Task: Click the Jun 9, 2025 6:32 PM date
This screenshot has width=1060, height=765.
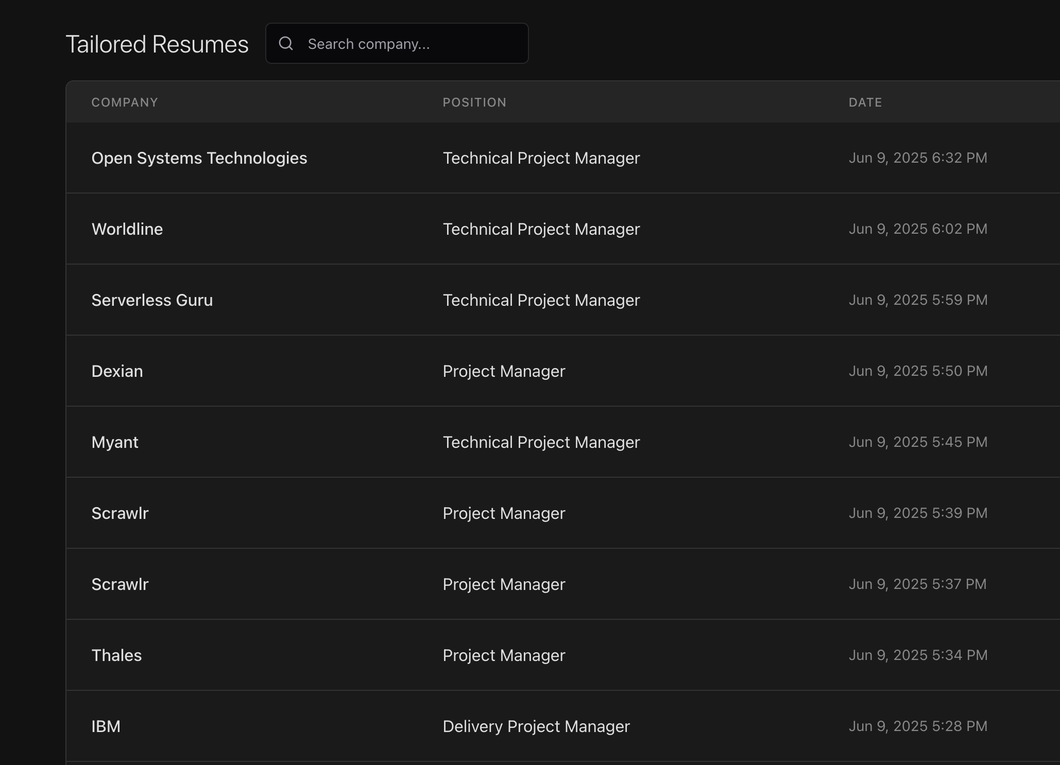Action: pyautogui.click(x=918, y=158)
